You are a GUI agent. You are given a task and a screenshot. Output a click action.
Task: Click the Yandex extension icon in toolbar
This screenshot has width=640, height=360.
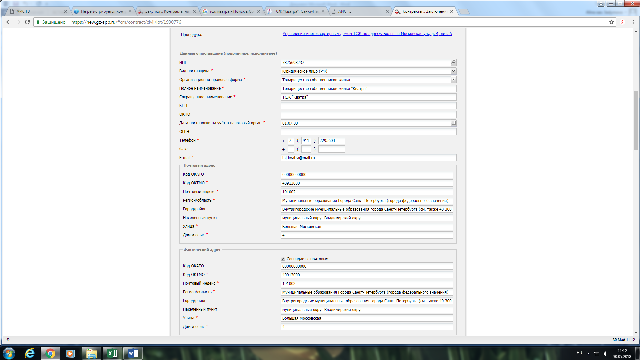coord(622,22)
